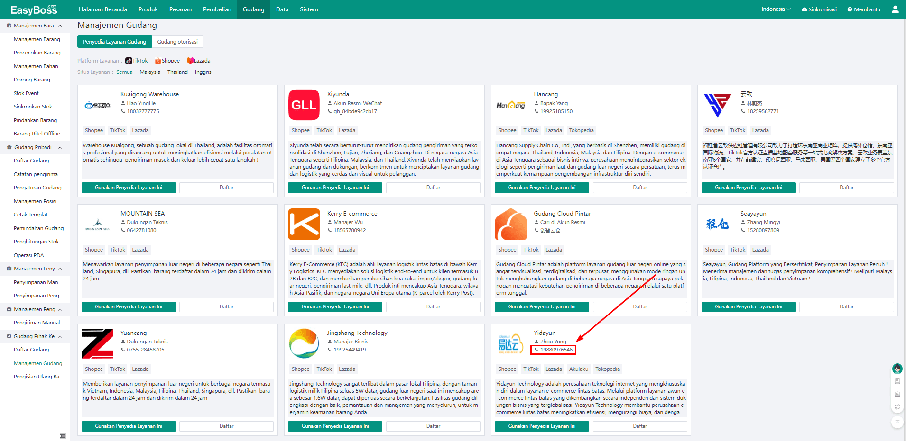Use Jingshang Technology provider button

point(335,426)
